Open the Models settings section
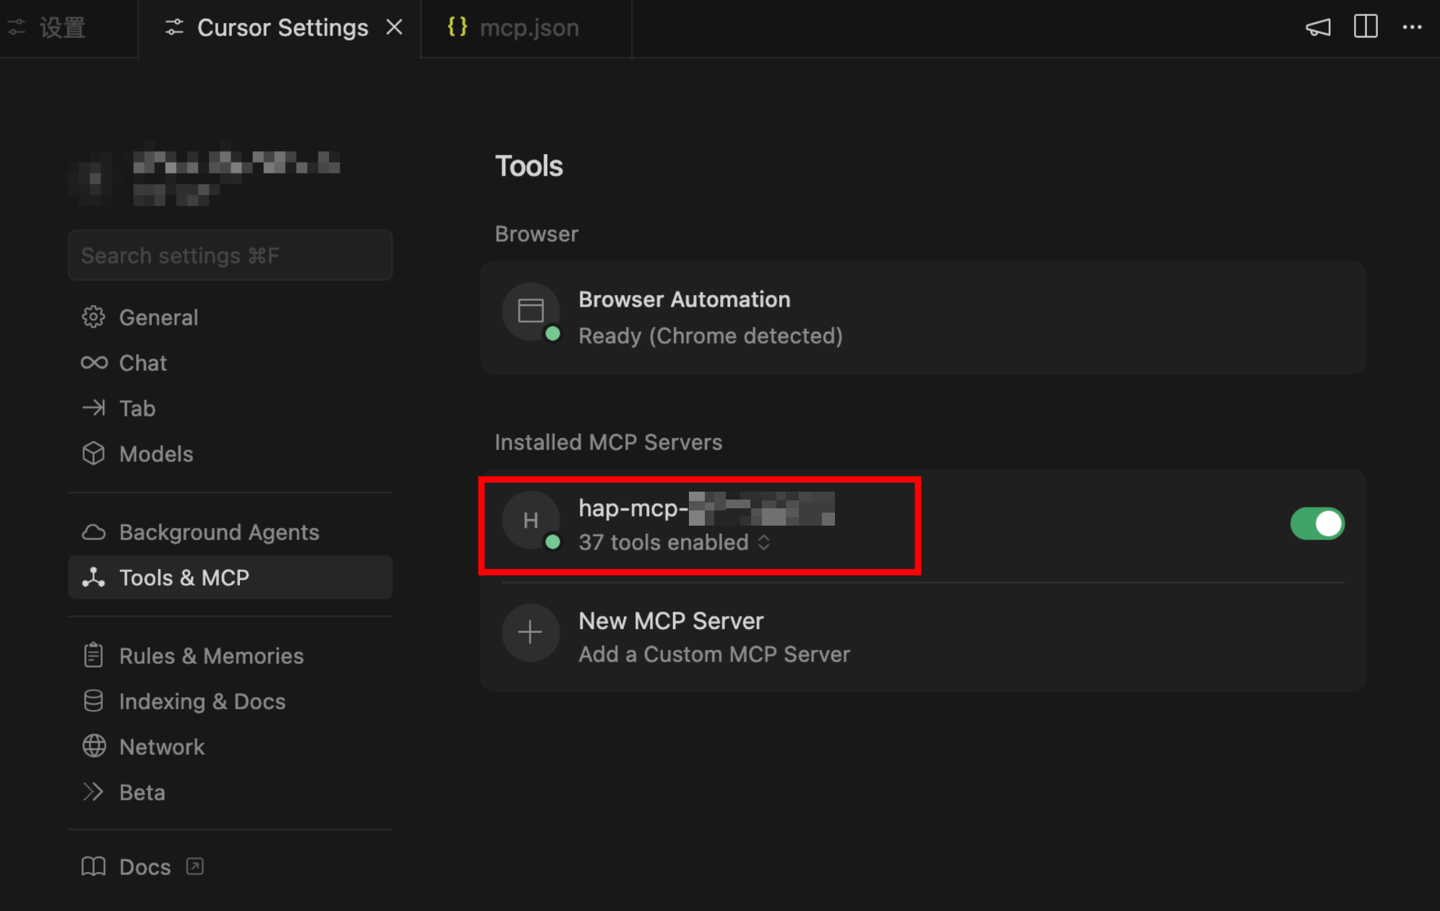1440x911 pixels. [x=155, y=454]
